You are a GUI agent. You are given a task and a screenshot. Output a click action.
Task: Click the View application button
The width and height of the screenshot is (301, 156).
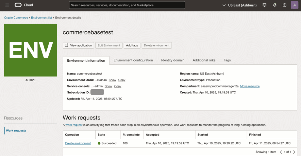click(78, 45)
